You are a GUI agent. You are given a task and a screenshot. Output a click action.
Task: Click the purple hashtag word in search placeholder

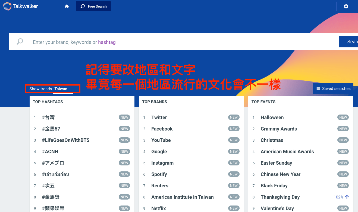tap(107, 42)
